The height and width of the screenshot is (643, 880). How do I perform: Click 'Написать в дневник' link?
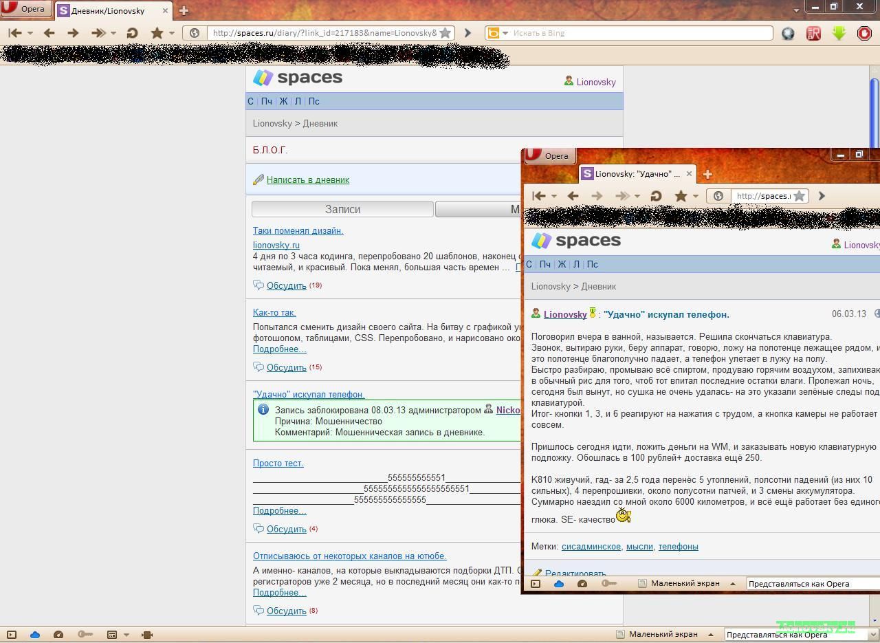coord(307,180)
